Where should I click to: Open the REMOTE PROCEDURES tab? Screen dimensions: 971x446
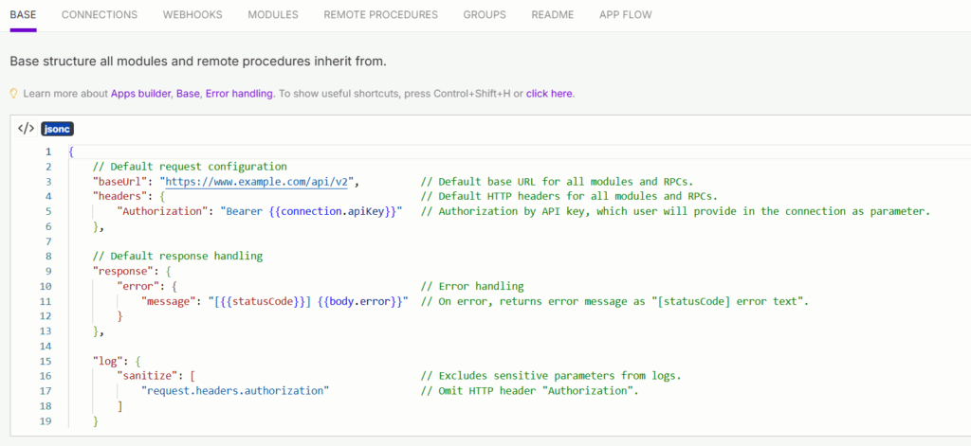click(381, 14)
